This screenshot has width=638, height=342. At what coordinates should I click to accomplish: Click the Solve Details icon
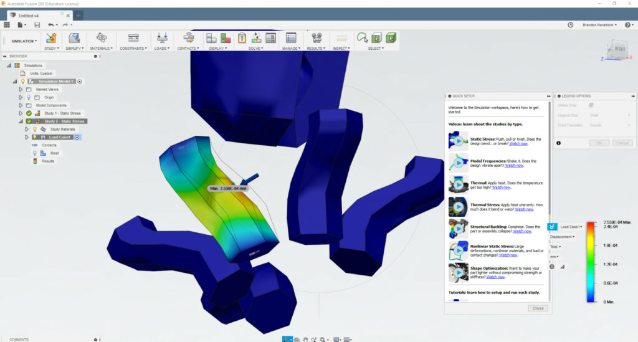pyautogui.click(x=270, y=38)
